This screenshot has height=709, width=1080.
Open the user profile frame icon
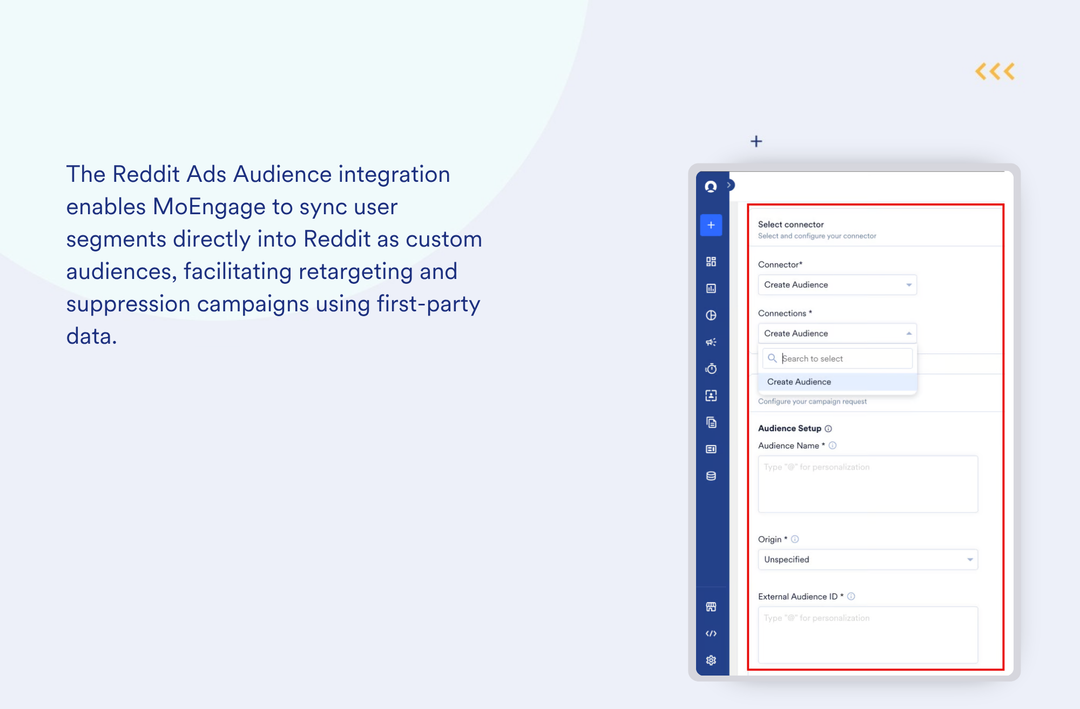pyautogui.click(x=711, y=396)
